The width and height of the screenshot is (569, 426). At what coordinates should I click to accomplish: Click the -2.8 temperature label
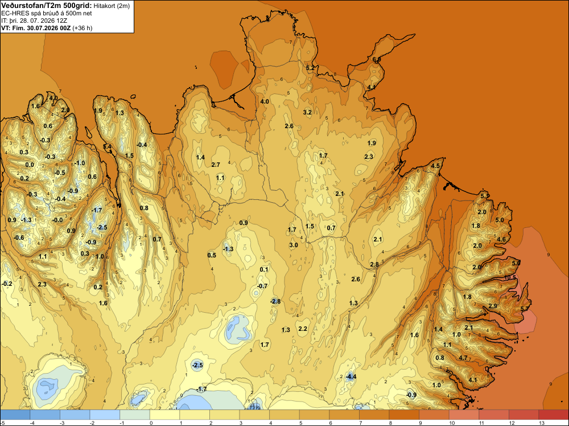pyautogui.click(x=275, y=301)
